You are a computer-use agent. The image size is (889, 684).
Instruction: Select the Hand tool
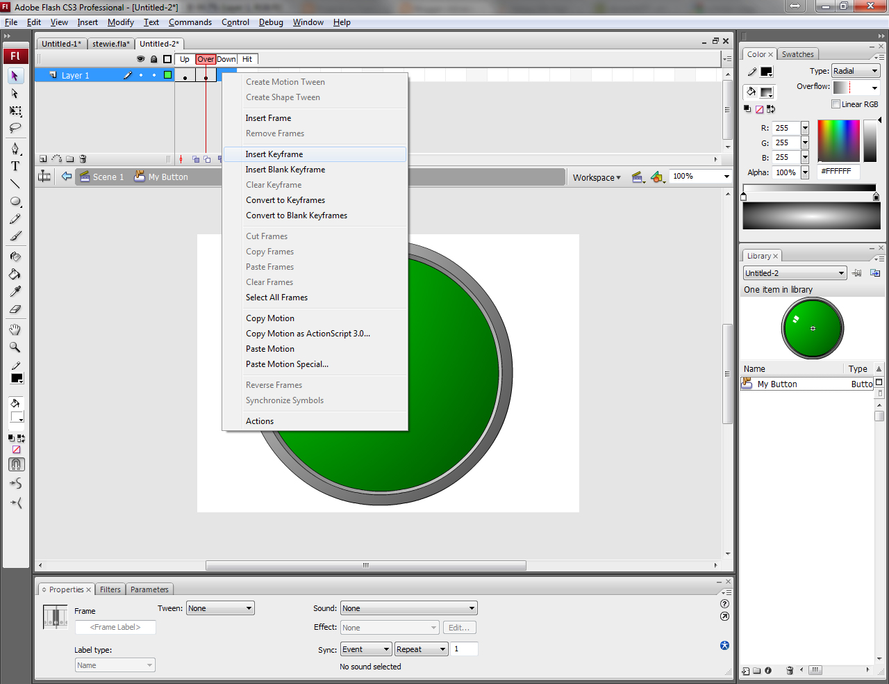pos(15,329)
